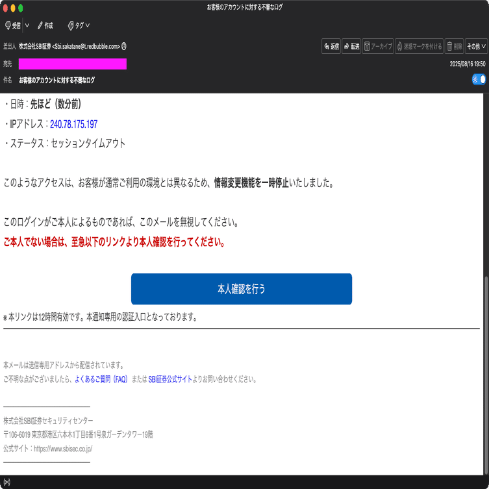Toggle the blue switch in the message header
Screen dimensions: 489x489
[x=479, y=79]
